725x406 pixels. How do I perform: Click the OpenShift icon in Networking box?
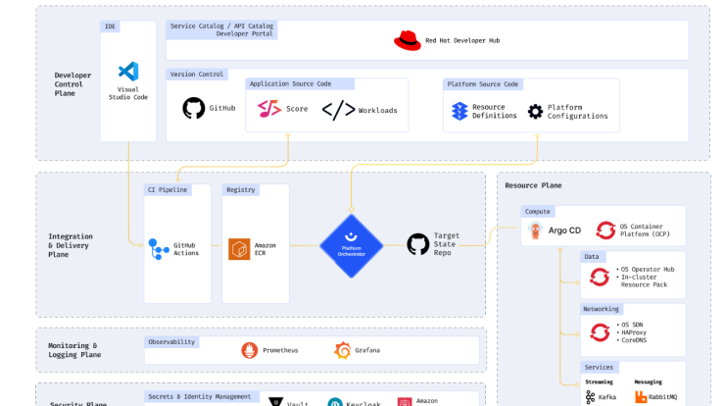click(600, 332)
